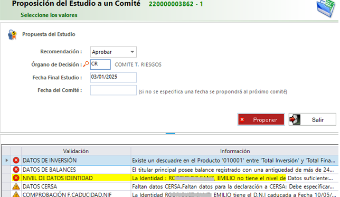
Task: Click the row selector arrow beside DATOS DE INVERSIÓN
Action: coord(6,161)
